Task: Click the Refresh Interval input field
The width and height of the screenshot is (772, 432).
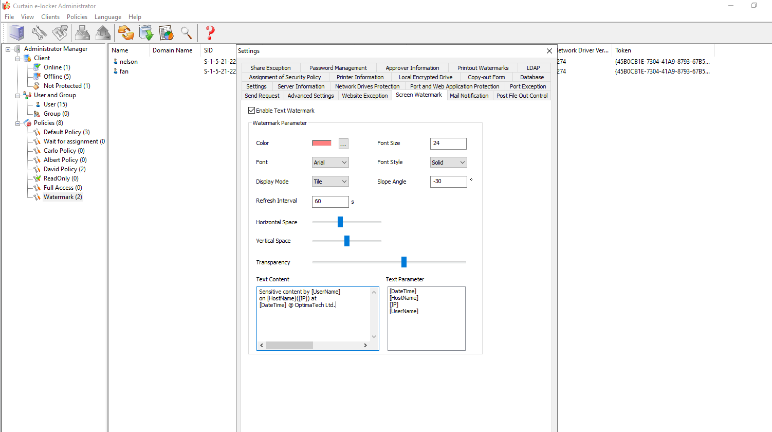Action: pos(330,202)
